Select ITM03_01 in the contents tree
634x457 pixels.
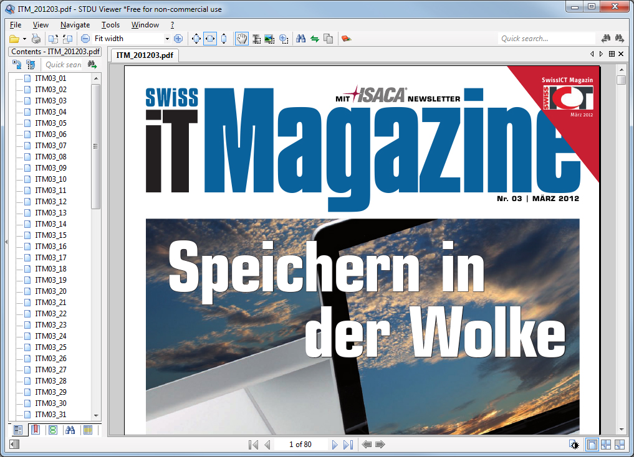50,78
